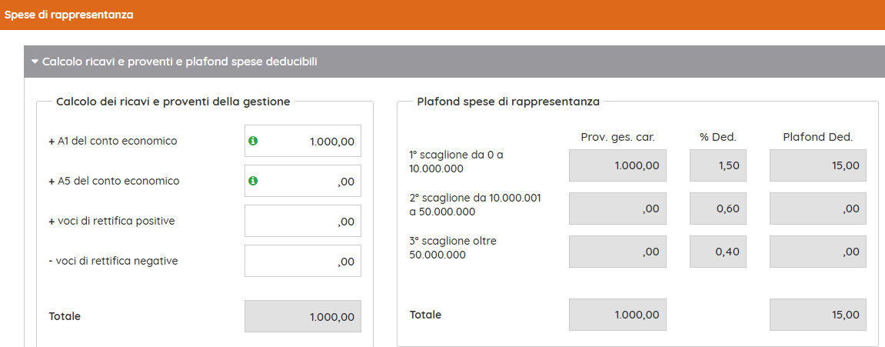Click 2° scaglione Prov. ges. car. field
885x347 pixels.
coord(617,209)
